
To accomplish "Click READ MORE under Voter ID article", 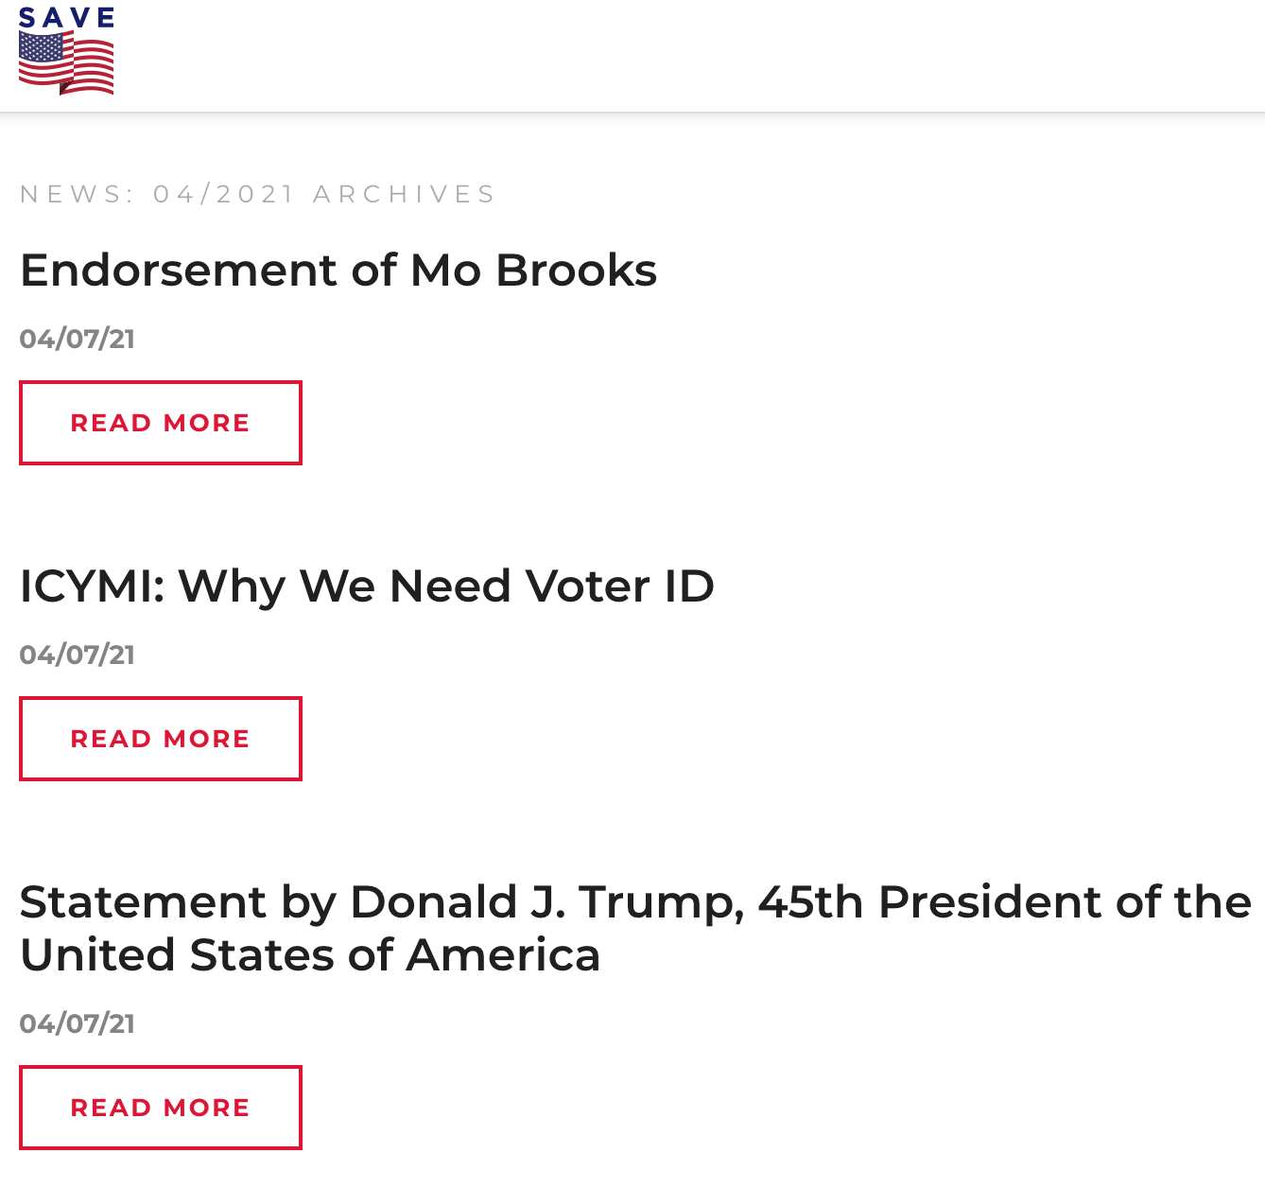I will tap(161, 739).
